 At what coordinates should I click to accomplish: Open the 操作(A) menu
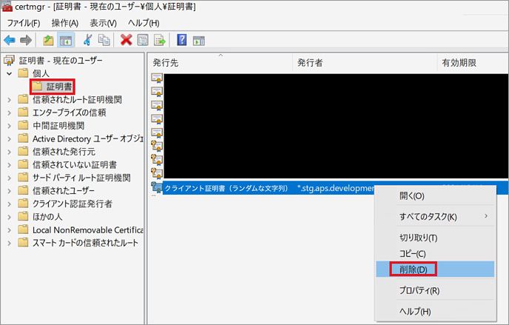[65, 23]
